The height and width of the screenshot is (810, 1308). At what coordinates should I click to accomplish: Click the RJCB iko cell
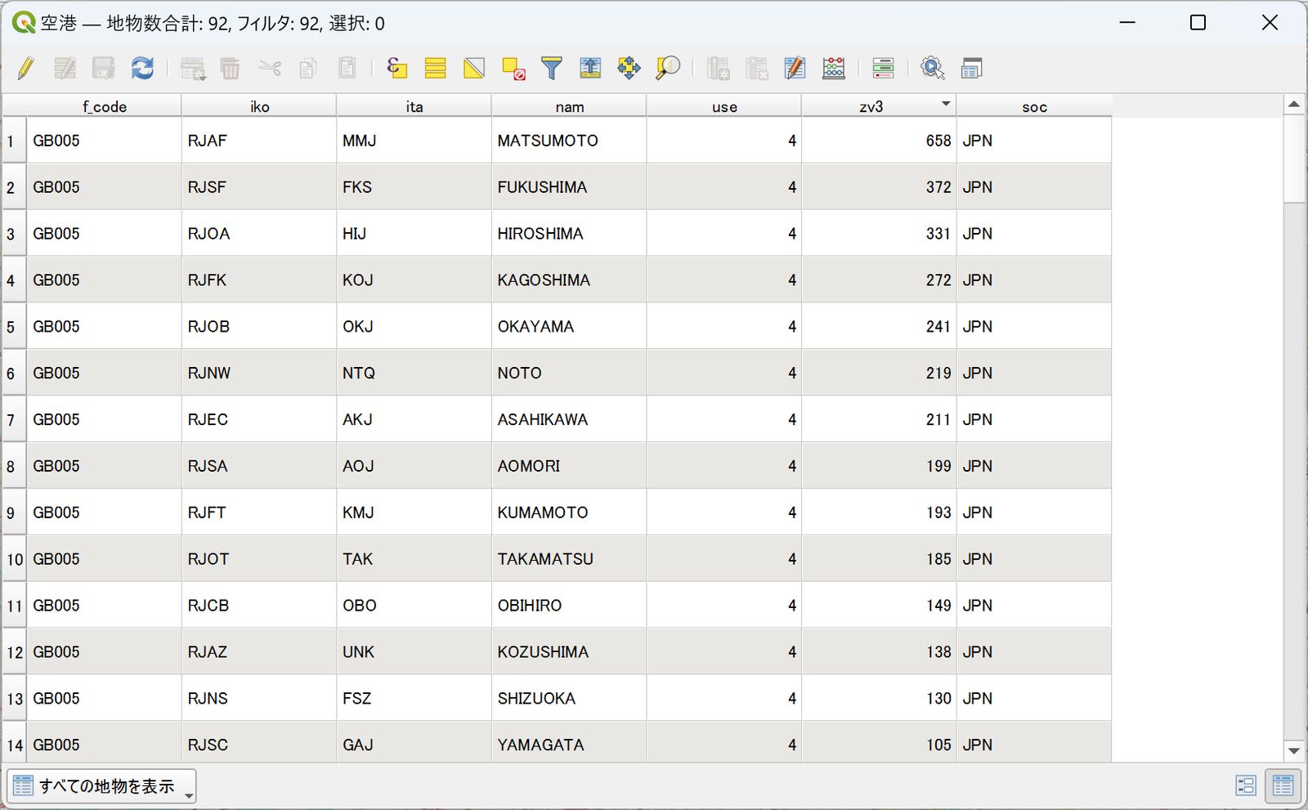tap(259, 606)
